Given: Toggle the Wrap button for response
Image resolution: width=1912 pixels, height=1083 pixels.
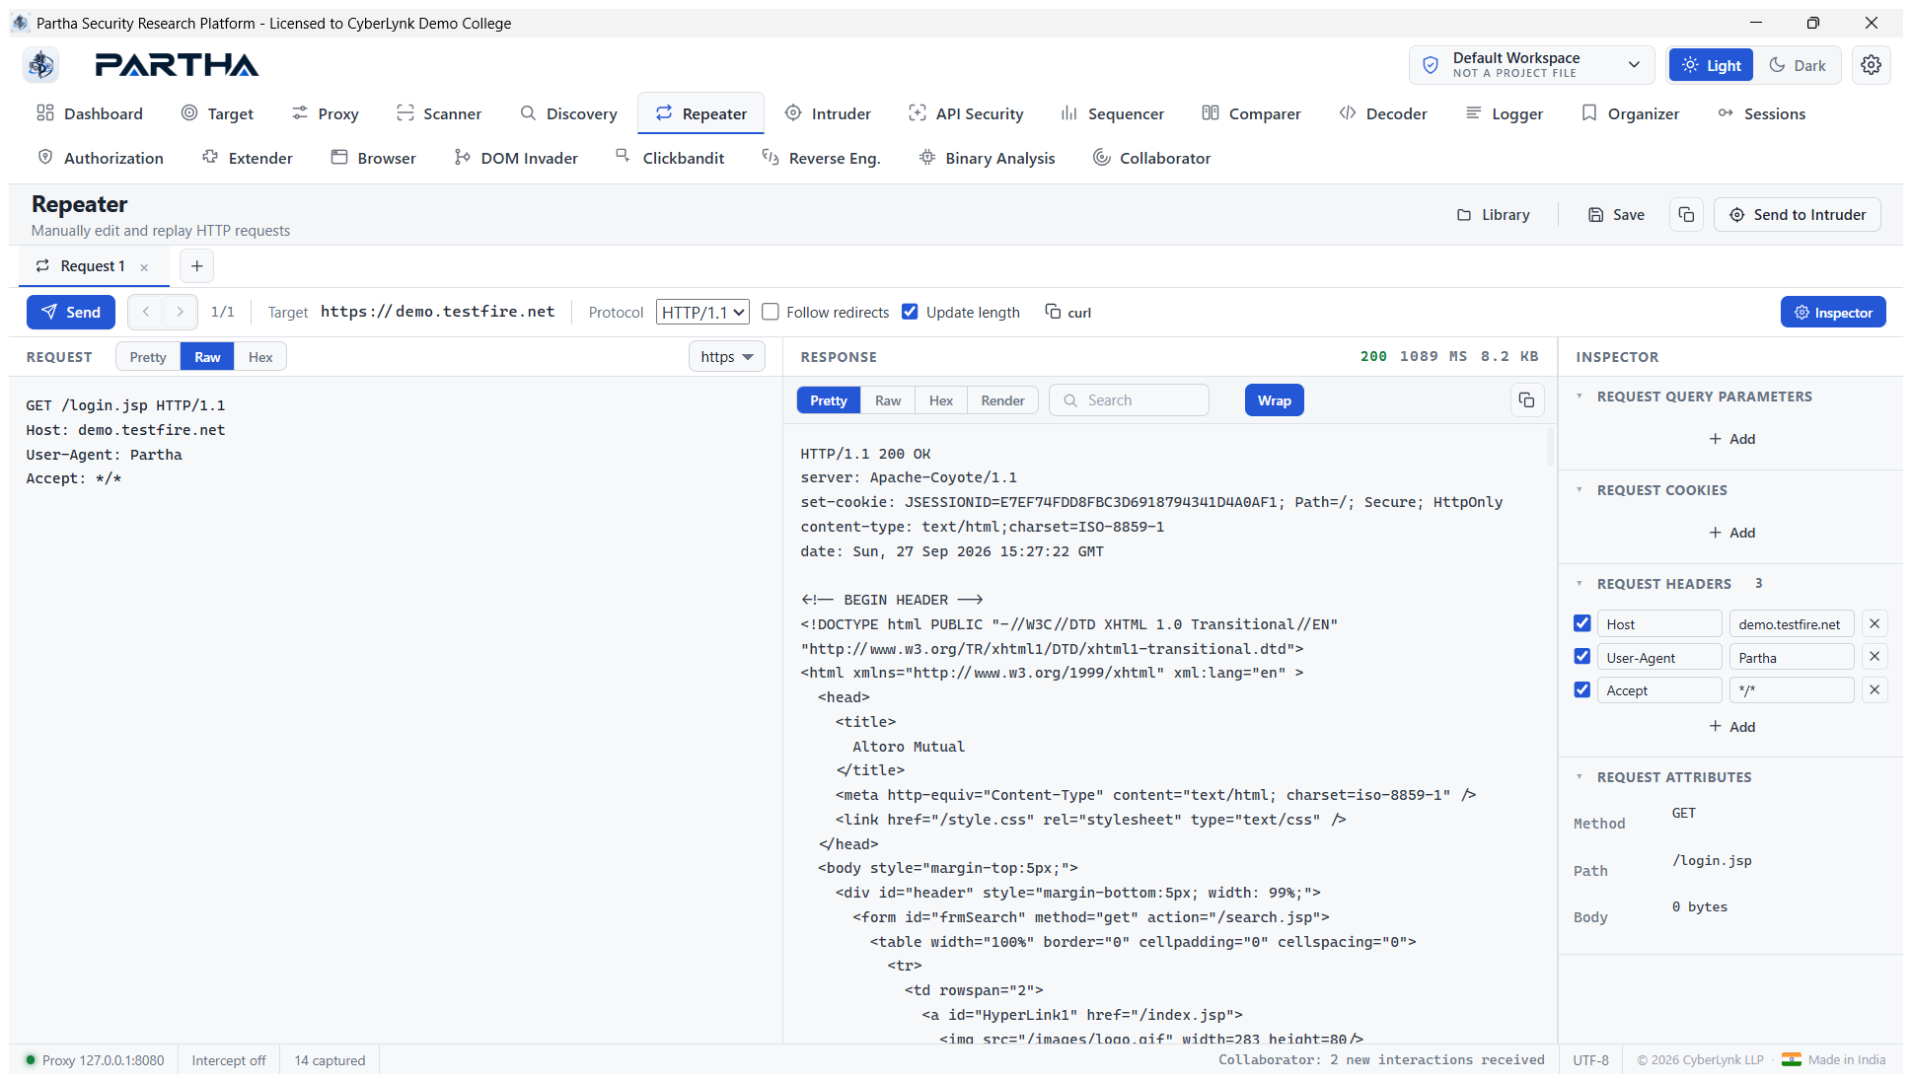Looking at the screenshot, I should point(1274,400).
